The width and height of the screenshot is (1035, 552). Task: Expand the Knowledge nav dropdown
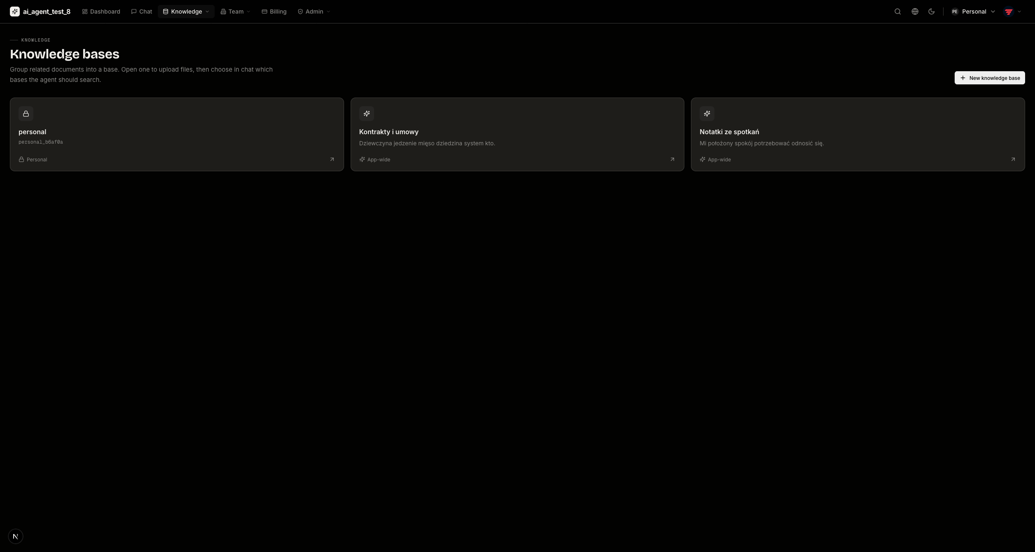[186, 12]
